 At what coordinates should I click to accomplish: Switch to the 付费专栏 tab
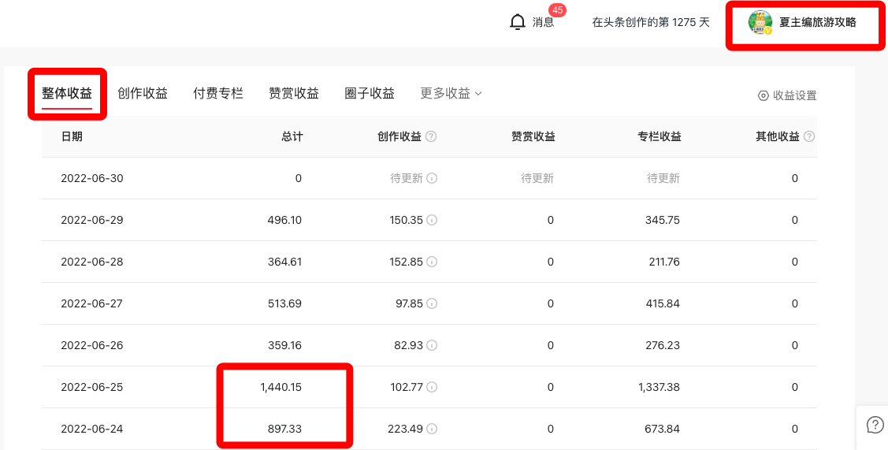[218, 94]
